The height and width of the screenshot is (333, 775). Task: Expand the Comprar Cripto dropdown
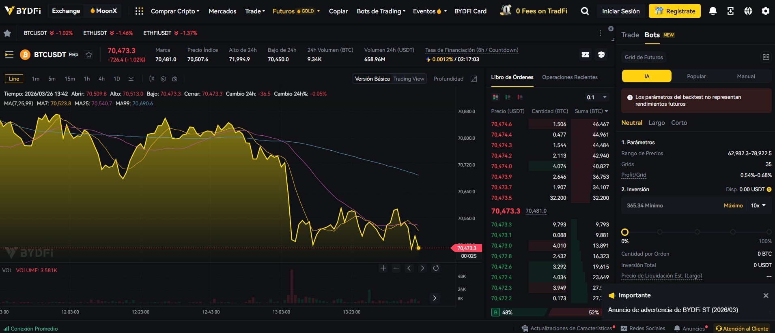[x=175, y=11]
